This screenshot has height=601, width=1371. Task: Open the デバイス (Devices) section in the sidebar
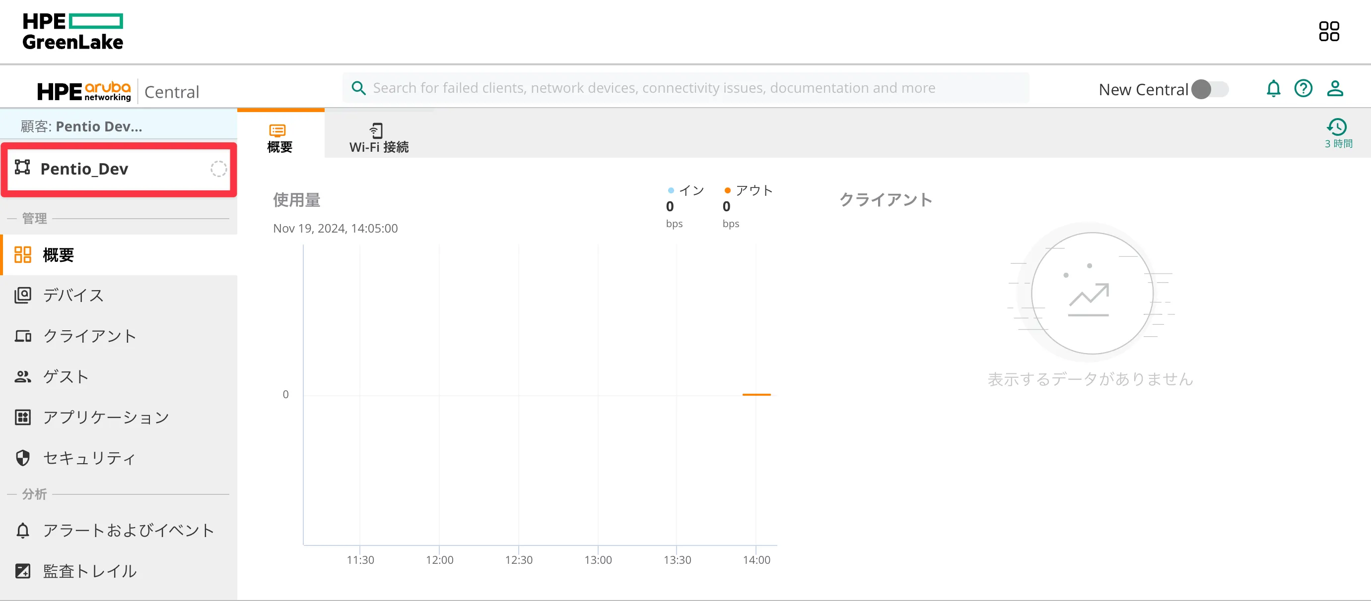tap(73, 296)
